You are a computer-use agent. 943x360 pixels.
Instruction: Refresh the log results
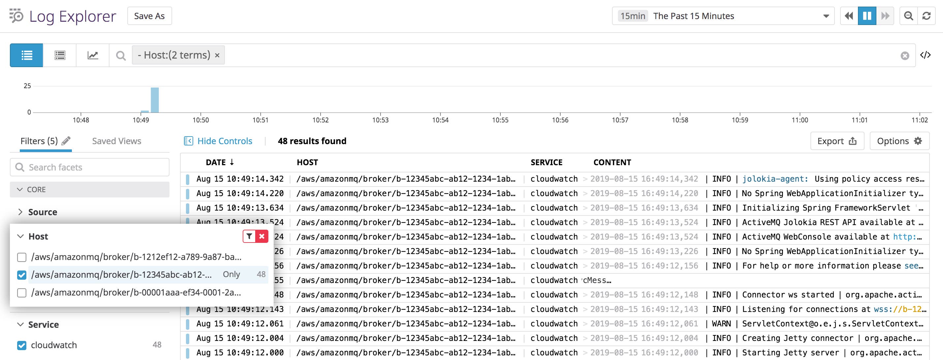[x=927, y=16]
